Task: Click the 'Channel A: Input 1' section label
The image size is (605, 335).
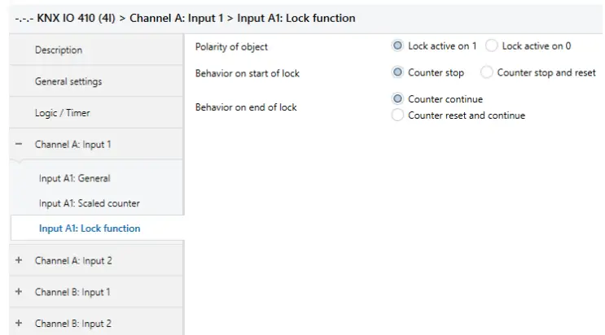Action: (72, 145)
